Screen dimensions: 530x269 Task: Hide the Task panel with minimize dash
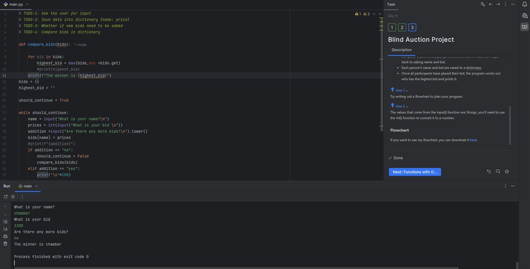click(x=513, y=4)
